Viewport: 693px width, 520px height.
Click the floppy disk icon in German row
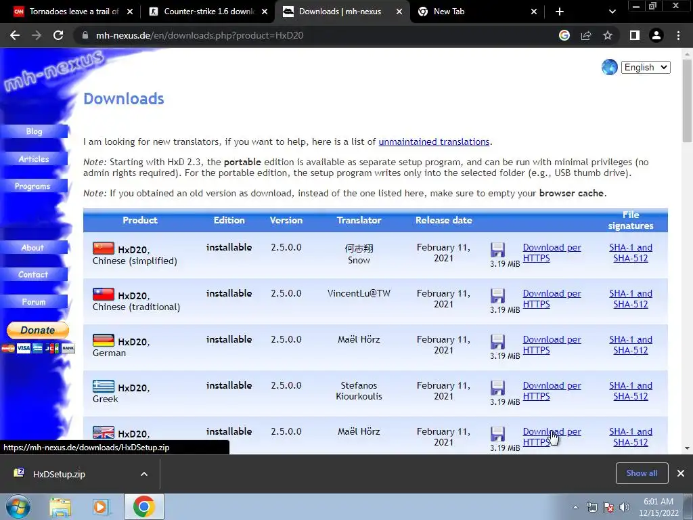[497, 342]
